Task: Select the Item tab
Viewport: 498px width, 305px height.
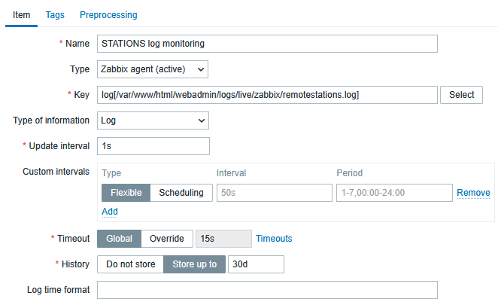Action: [x=21, y=15]
